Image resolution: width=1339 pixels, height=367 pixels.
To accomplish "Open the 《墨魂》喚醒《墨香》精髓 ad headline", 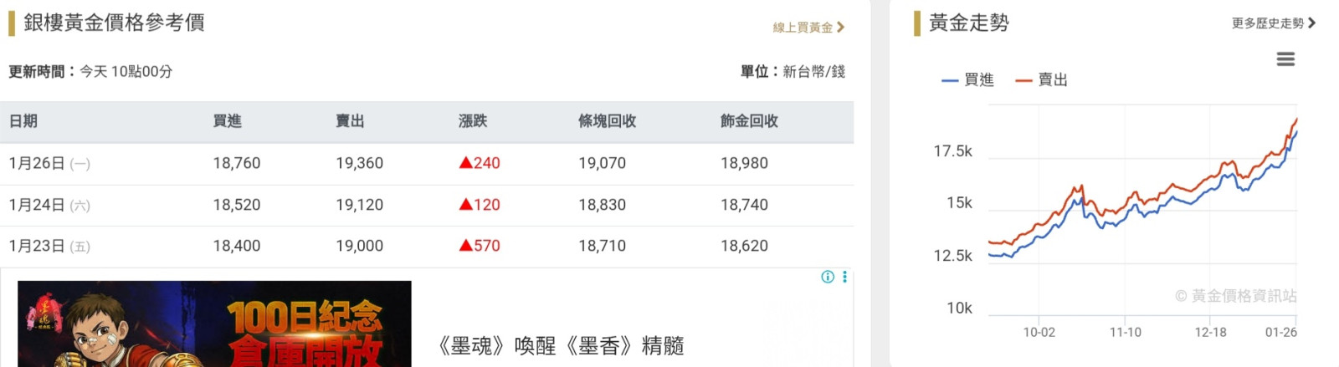I will (x=561, y=345).
